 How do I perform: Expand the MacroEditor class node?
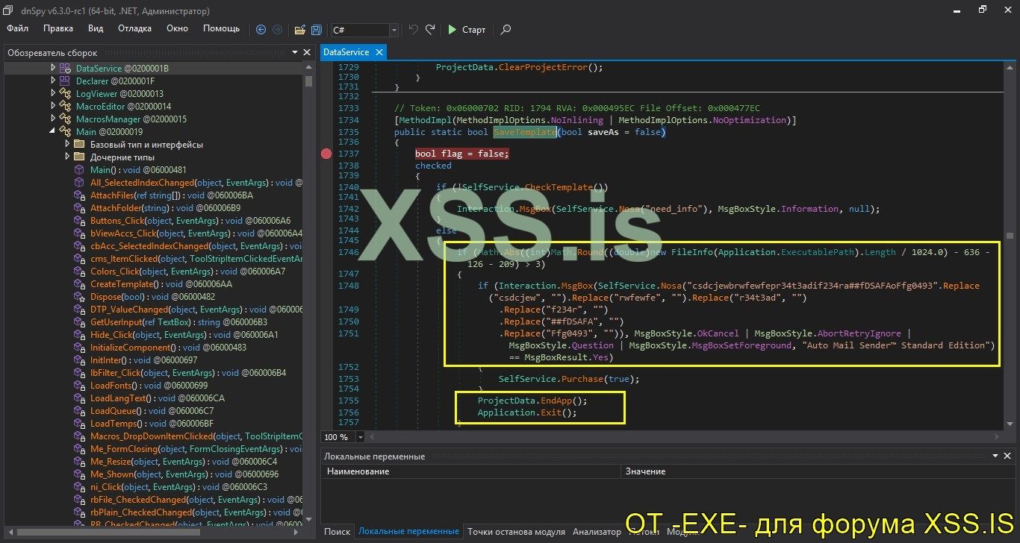[53, 106]
